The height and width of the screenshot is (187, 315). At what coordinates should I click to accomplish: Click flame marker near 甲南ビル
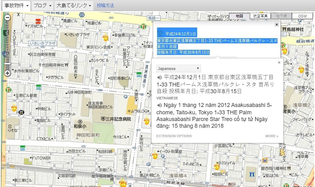coord(14,108)
